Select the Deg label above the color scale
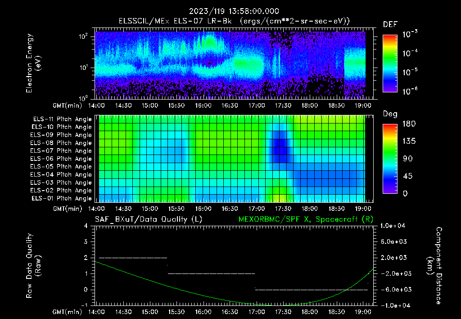This screenshot has height=319, width=461. click(x=390, y=114)
